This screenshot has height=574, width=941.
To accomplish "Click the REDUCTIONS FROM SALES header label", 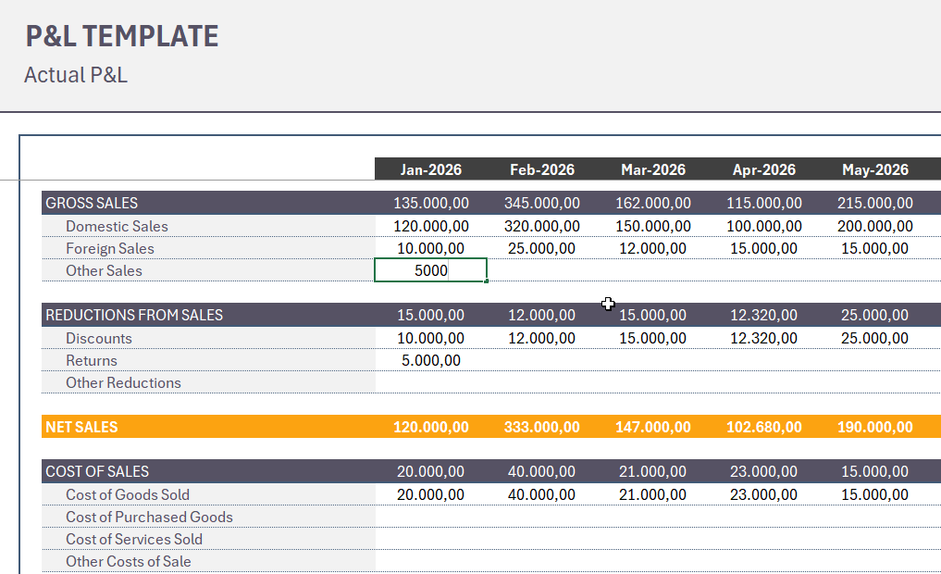I will [x=134, y=315].
